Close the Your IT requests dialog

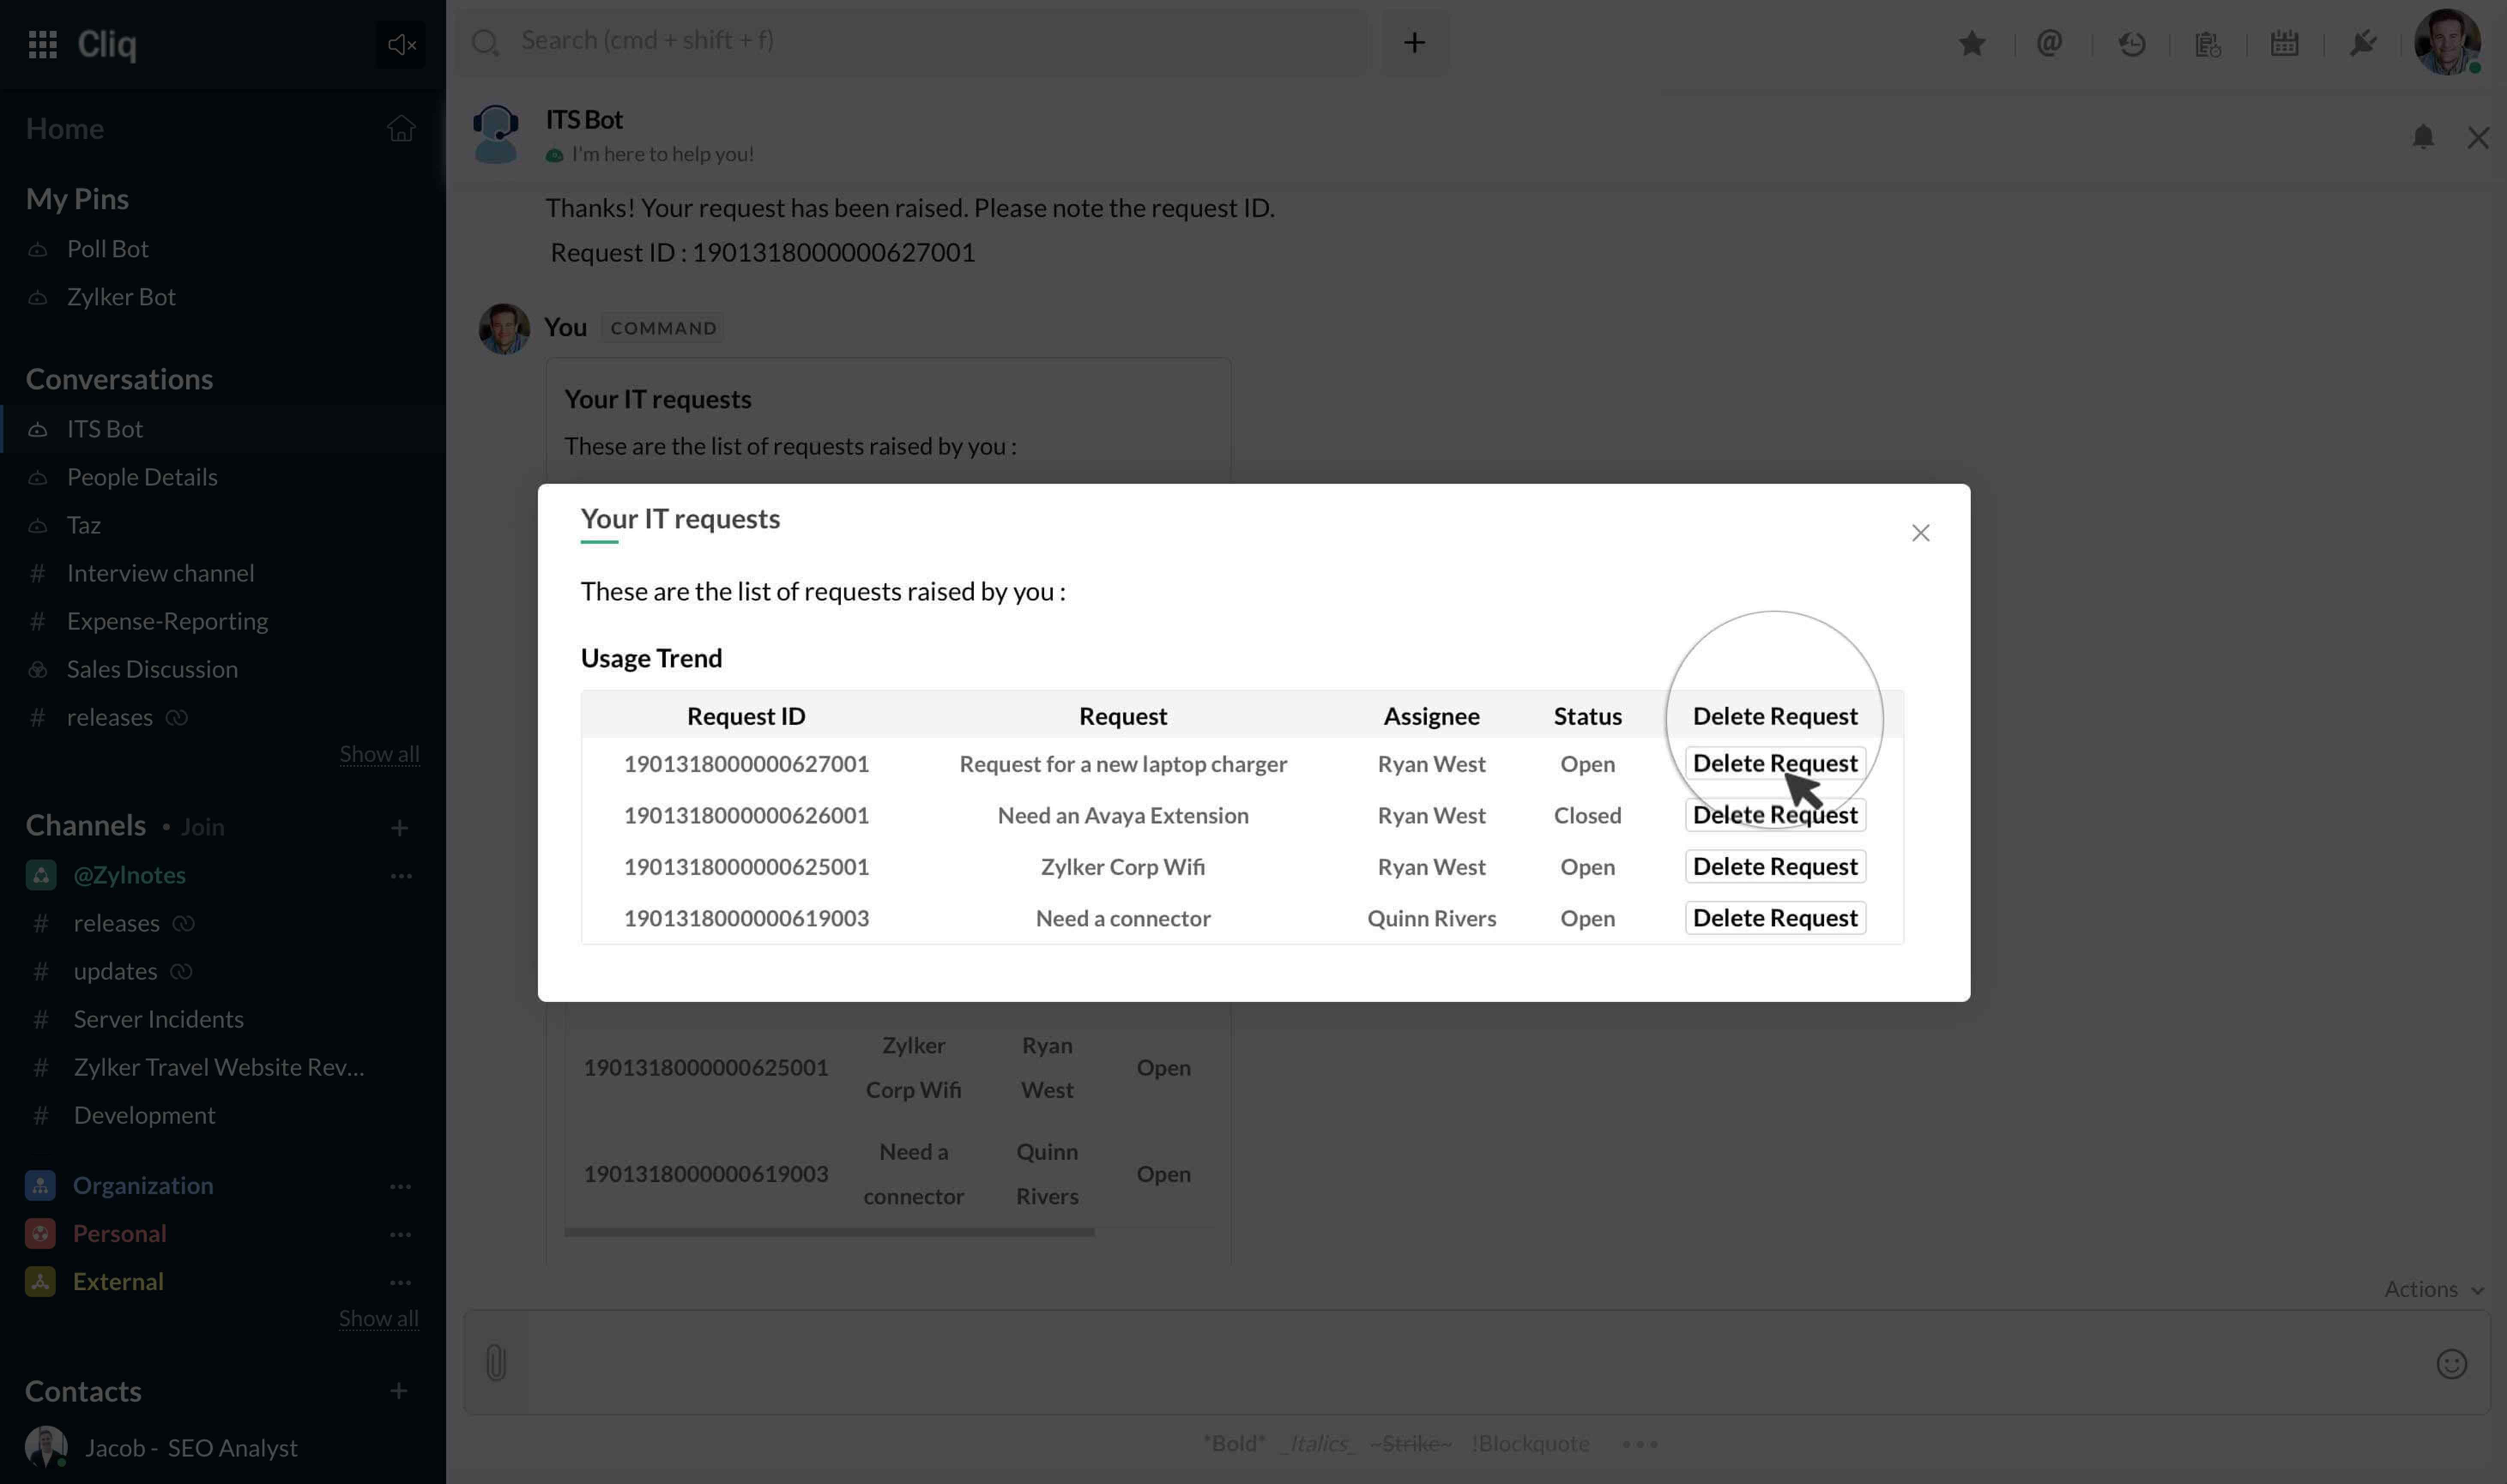1920,533
